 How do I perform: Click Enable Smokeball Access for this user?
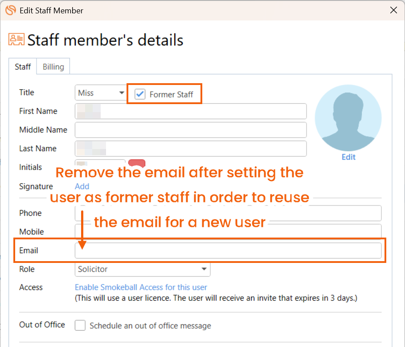pos(141,287)
